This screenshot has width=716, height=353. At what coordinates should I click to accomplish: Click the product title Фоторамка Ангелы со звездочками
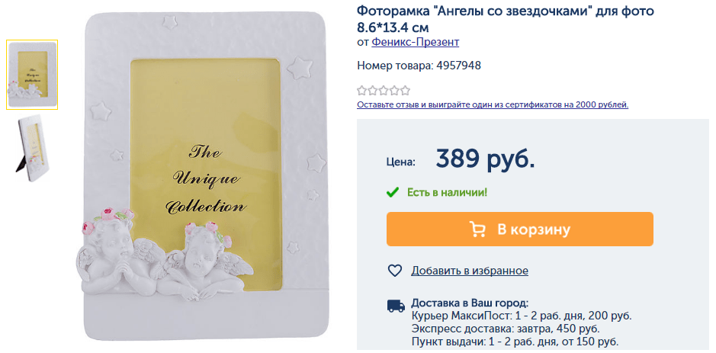click(506, 18)
